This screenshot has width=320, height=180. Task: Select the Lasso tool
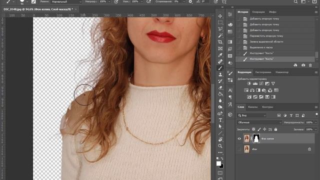(220, 29)
